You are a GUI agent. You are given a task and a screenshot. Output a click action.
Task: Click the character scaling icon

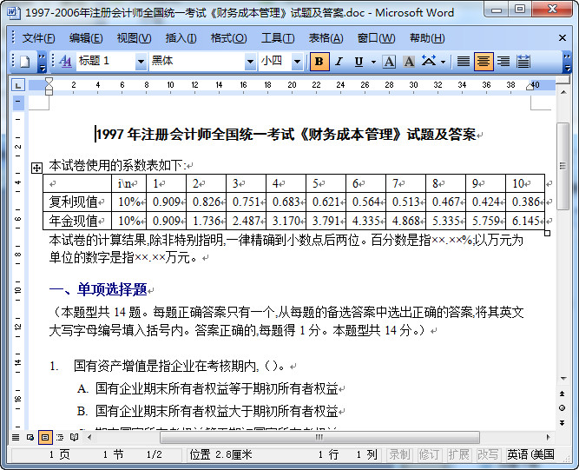[429, 62]
